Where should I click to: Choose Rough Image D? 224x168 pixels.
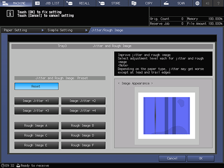83,136
